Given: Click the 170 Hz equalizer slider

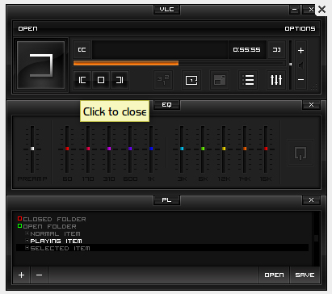Looking at the screenshot, I should 88,149.
